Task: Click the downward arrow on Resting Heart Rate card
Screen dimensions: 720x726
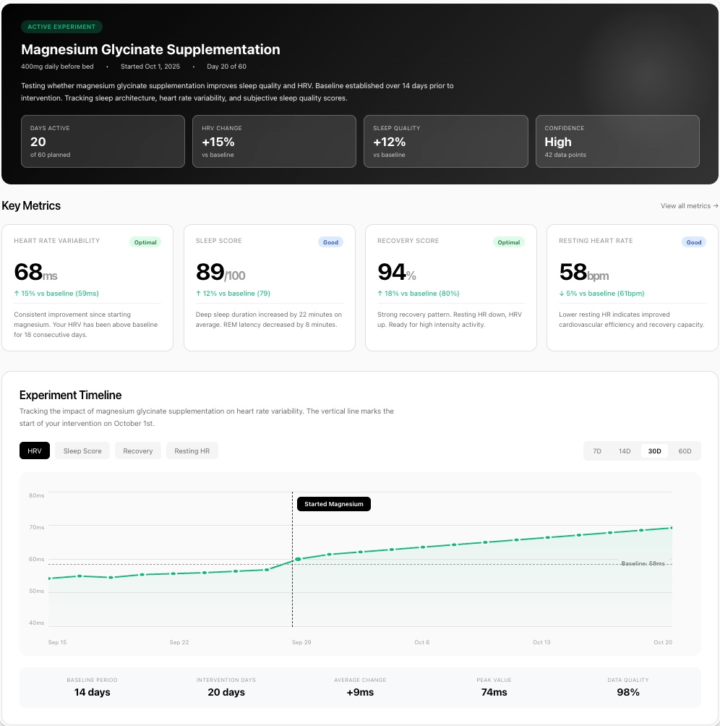Action: coord(561,293)
